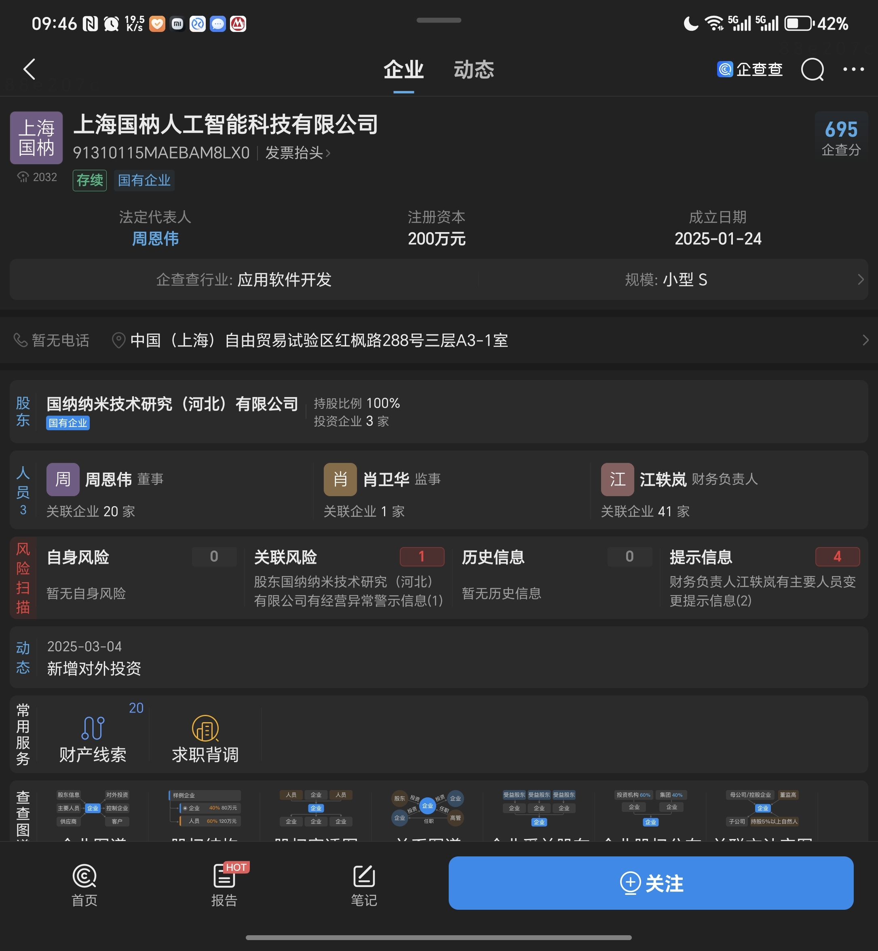This screenshot has width=878, height=951.
Task: Tap the 人员 3 side label
Action: coord(23,490)
